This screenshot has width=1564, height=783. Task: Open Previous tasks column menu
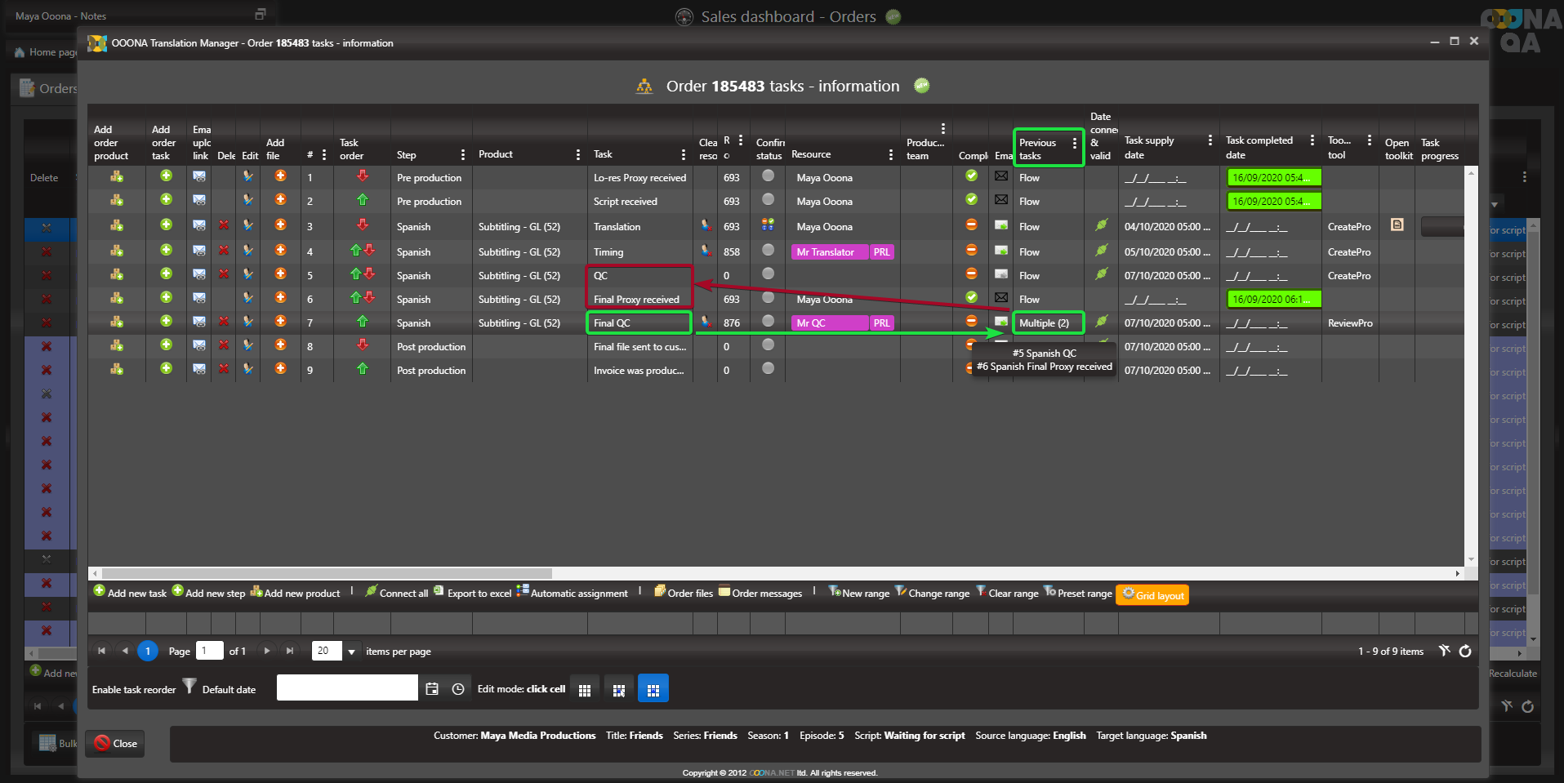pyautogui.click(x=1074, y=144)
